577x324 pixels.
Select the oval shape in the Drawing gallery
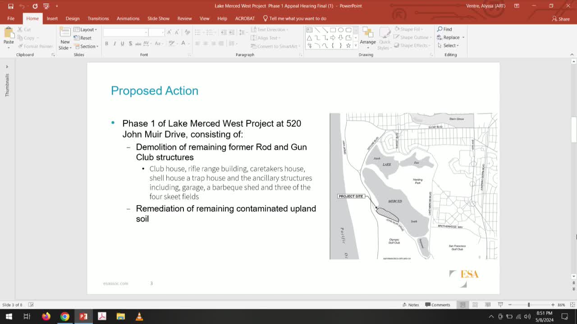coord(341,29)
